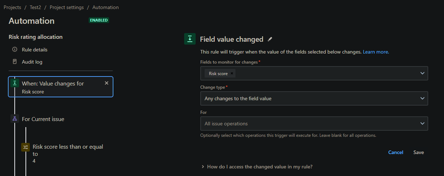Click the Save button
Screen dimensions: 444x176
tap(419, 152)
